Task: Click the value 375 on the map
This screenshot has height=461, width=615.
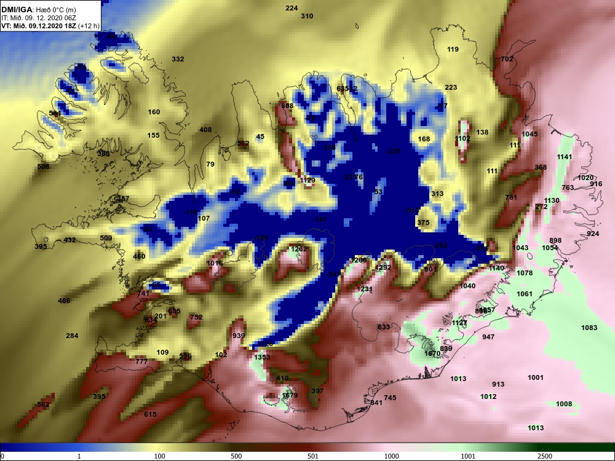Action: pyautogui.click(x=423, y=223)
